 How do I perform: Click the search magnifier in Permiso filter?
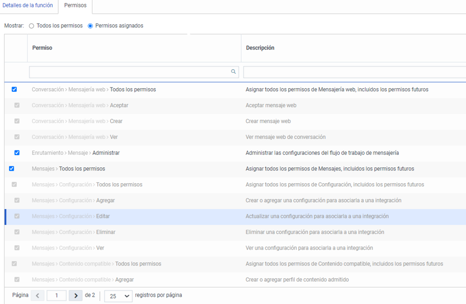[234, 72]
